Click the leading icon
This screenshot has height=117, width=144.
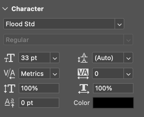click(x=83, y=58)
